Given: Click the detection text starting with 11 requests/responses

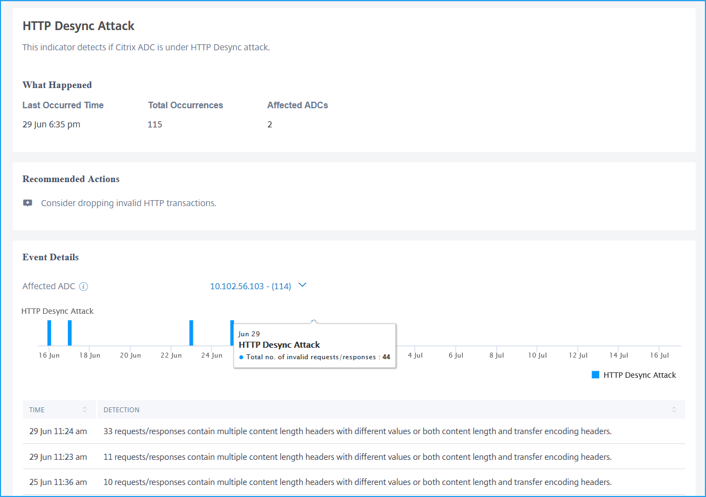Looking at the screenshot, I should pyautogui.click(x=358, y=457).
